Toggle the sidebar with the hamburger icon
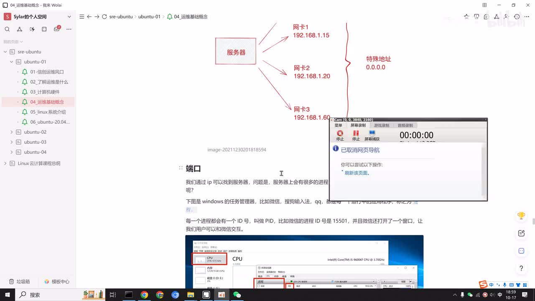 82,17
